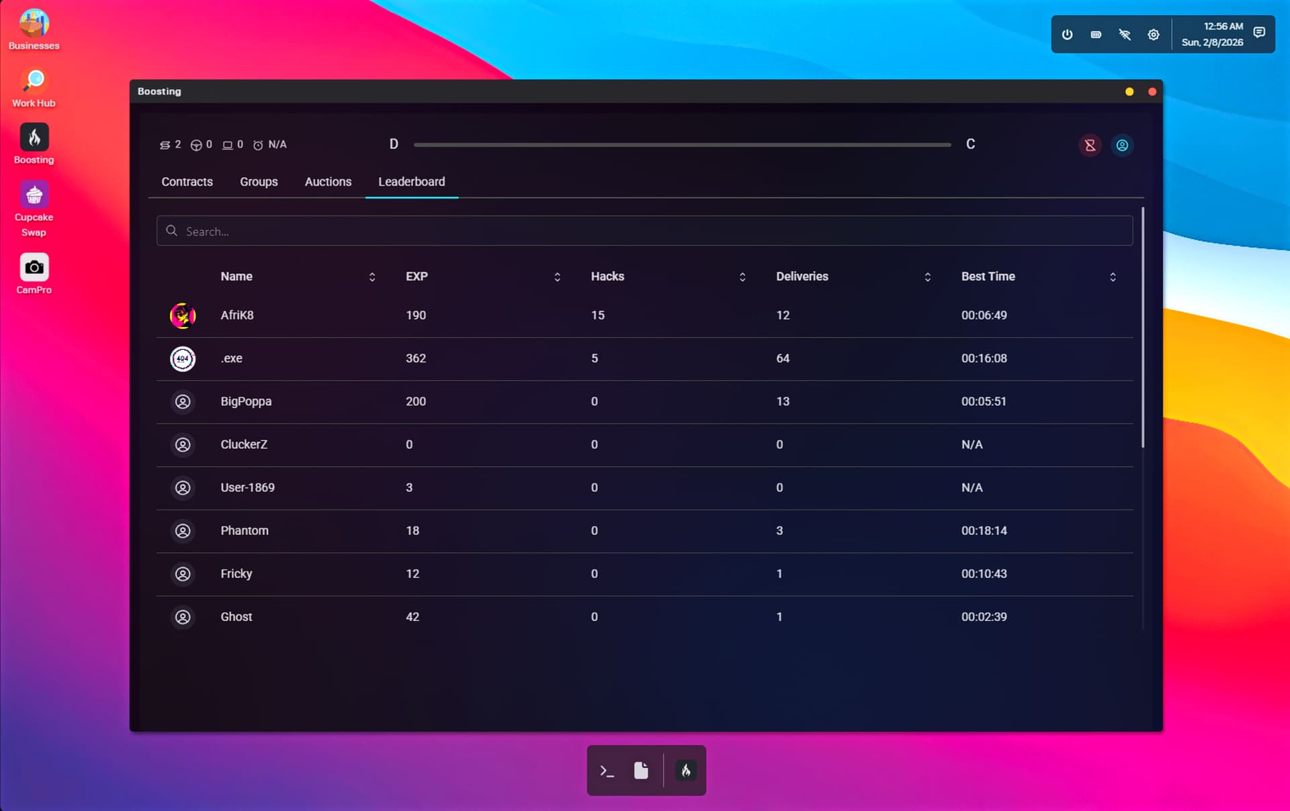Sort leaderboard by Name column arrows
Screen dimensions: 1290x811
click(x=372, y=277)
